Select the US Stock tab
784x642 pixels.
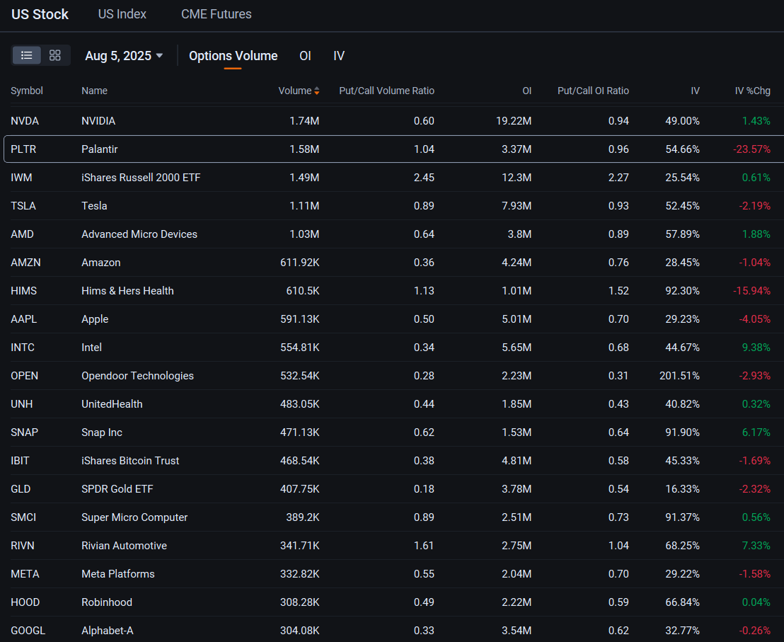click(x=40, y=14)
